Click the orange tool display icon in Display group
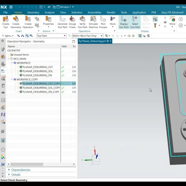 [155, 25]
